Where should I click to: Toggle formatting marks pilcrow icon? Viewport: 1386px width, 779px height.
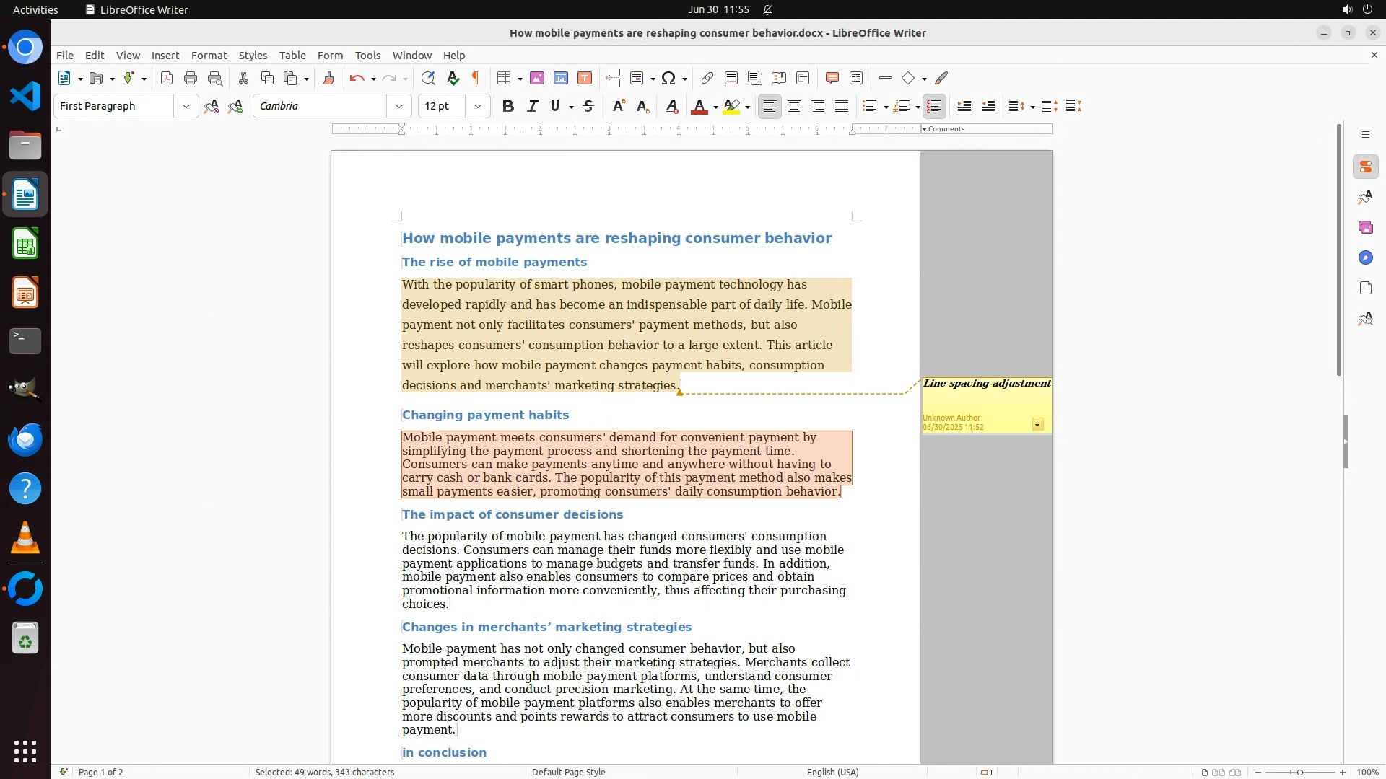476,78
